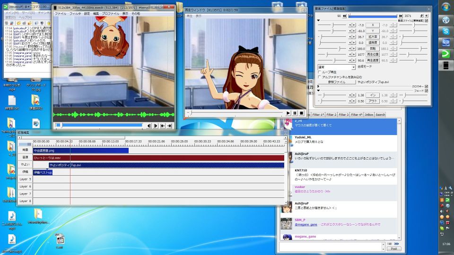Screen dimensions: 454x255
Task: Select the 三人のおひるね.mp3 desktop icon
Action: 12,221
